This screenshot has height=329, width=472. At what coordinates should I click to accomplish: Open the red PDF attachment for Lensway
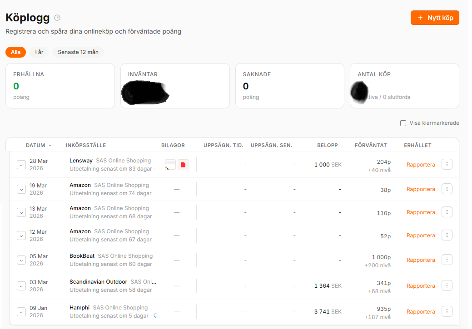pos(183,165)
